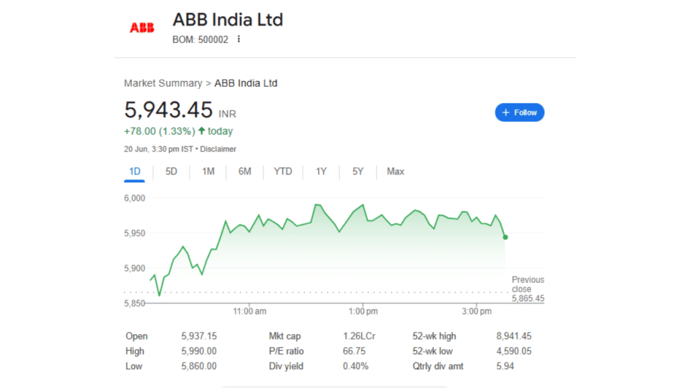Click the Previous close 5,865.45 label
Image resolution: width=690 pixels, height=388 pixels.
(x=528, y=289)
